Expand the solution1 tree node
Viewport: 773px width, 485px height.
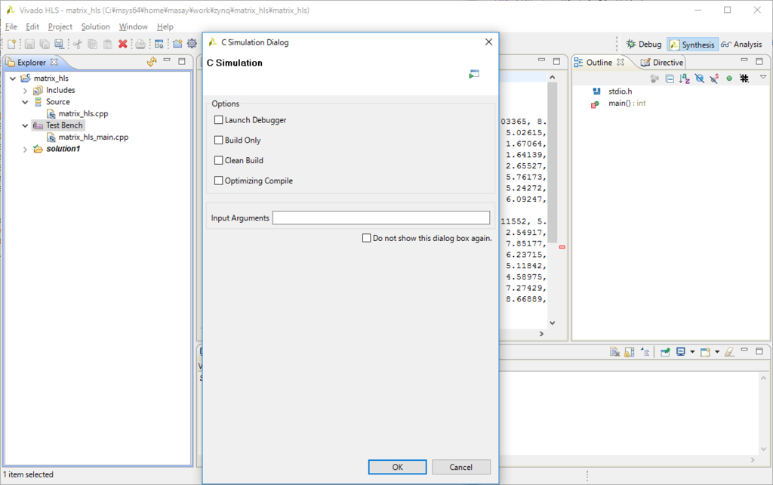point(25,150)
